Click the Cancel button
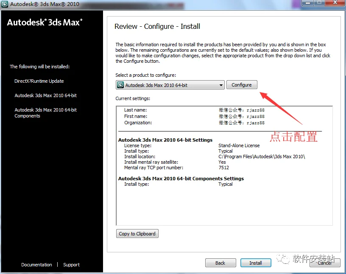Viewport: 346px width, 274px height. 325,263
